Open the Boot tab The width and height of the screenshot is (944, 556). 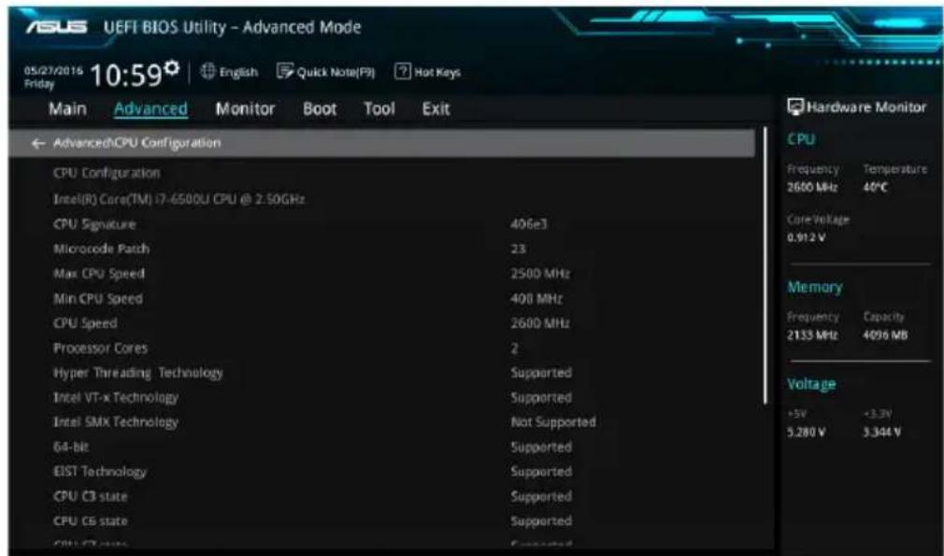pyautogui.click(x=320, y=109)
